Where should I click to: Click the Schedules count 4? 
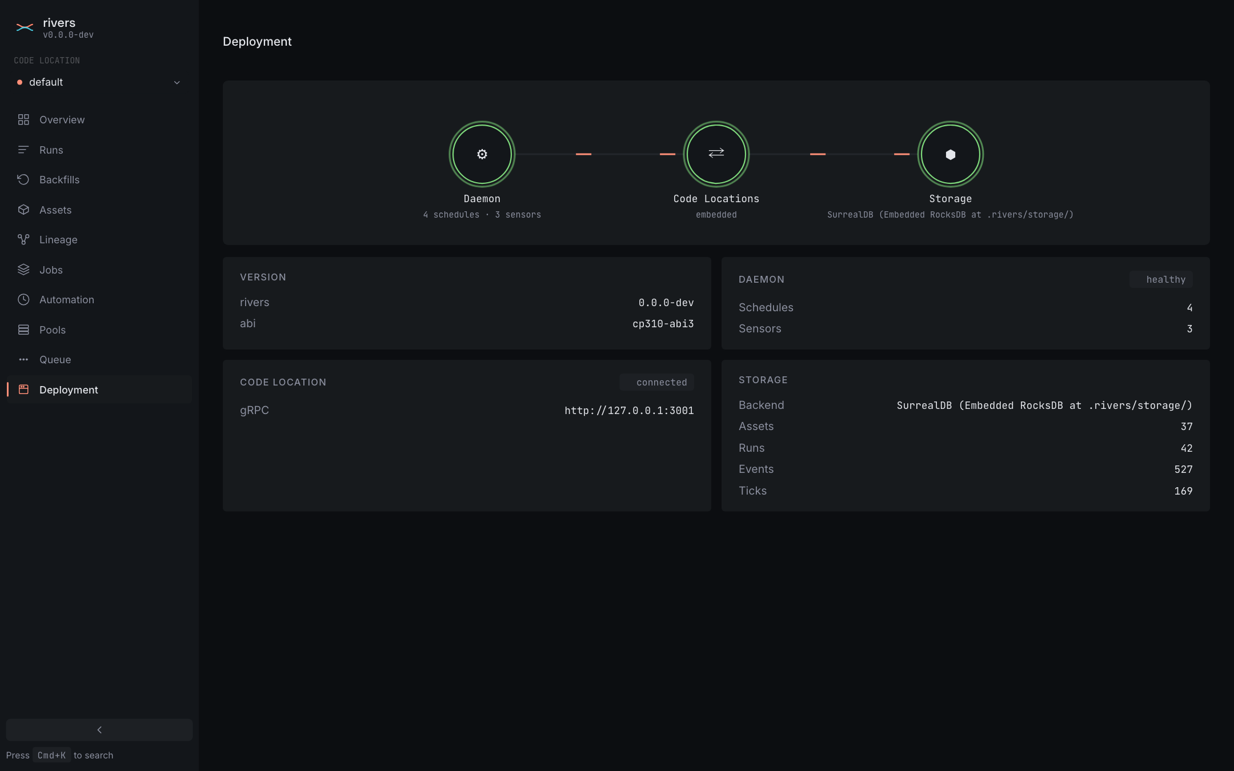1189,307
